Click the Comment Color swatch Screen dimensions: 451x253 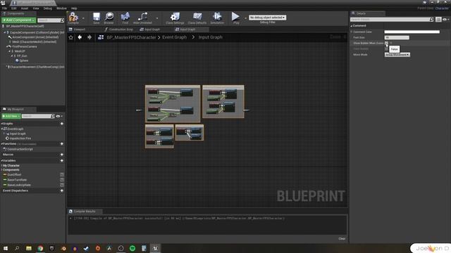tap(412, 32)
